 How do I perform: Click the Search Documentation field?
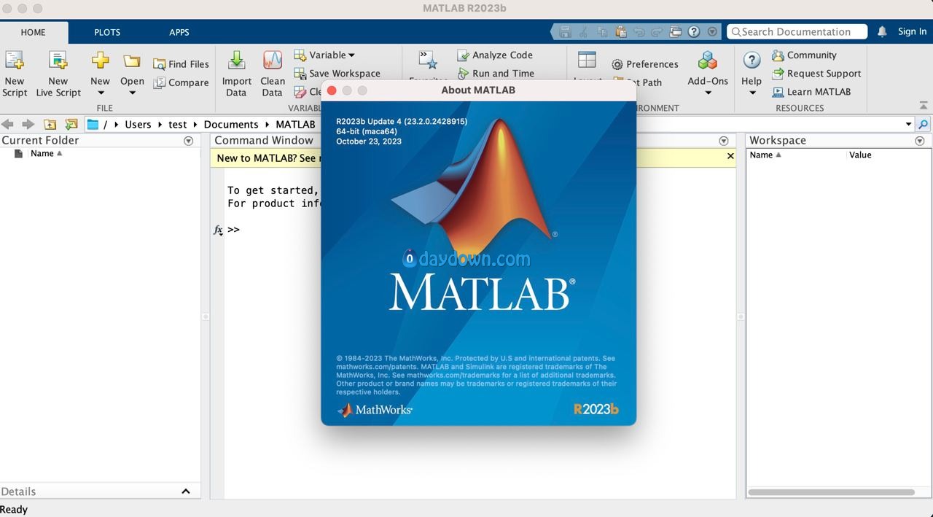click(x=797, y=31)
